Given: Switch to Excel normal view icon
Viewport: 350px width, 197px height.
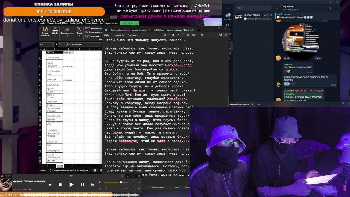Looking at the screenshot, I should click(x=95, y=170).
